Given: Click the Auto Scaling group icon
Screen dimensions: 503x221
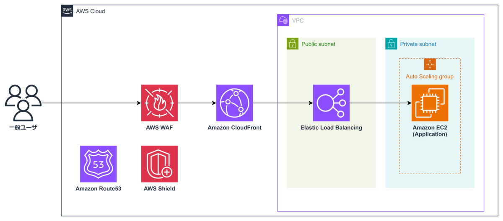Looking at the screenshot, I should tap(430, 64).
